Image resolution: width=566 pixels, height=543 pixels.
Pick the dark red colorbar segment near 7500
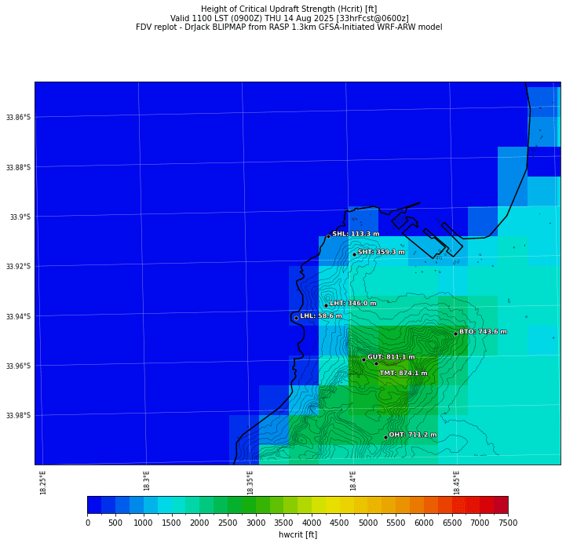pyautogui.click(x=501, y=505)
